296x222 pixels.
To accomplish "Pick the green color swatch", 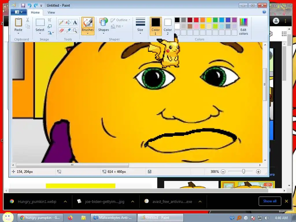I will (215, 20).
